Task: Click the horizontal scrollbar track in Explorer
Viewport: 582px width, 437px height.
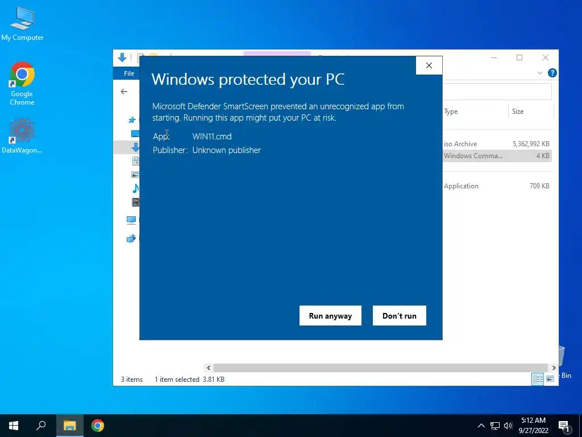Action: (381, 368)
